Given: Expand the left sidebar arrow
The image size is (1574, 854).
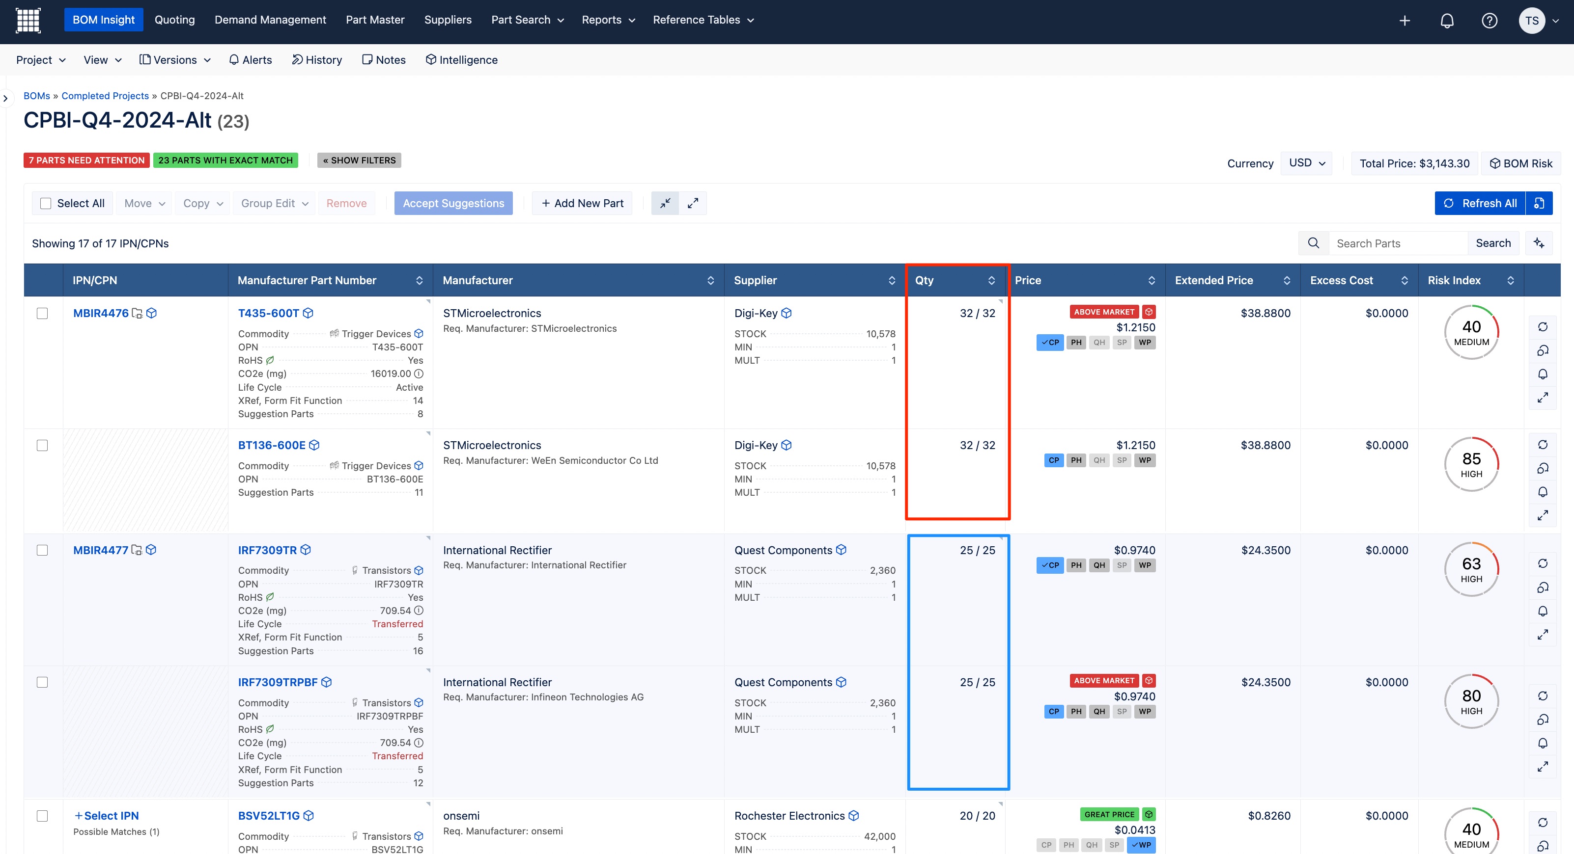Looking at the screenshot, I should [5, 98].
